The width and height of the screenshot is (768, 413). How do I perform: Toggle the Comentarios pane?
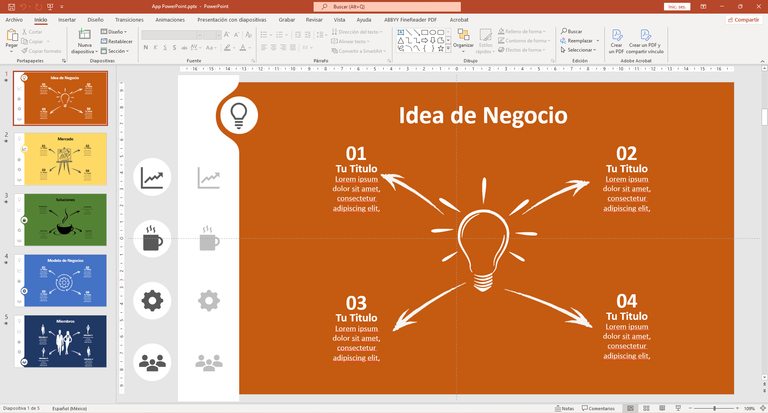pyautogui.click(x=598, y=408)
